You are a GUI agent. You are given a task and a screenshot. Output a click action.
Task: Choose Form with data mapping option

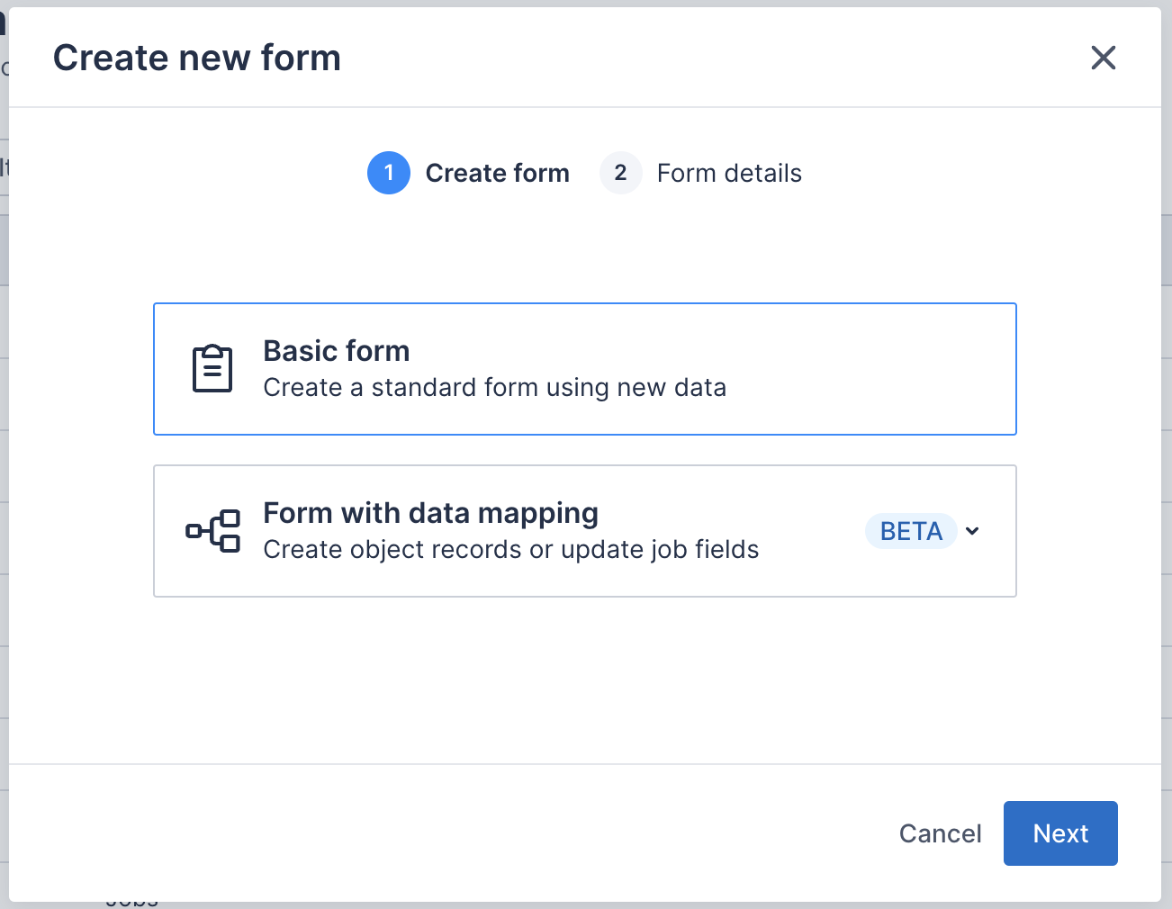[x=585, y=531]
